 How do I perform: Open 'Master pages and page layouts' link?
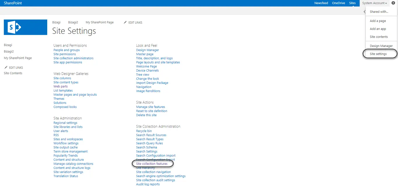(75, 95)
